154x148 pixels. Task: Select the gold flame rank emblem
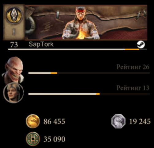(14, 15)
